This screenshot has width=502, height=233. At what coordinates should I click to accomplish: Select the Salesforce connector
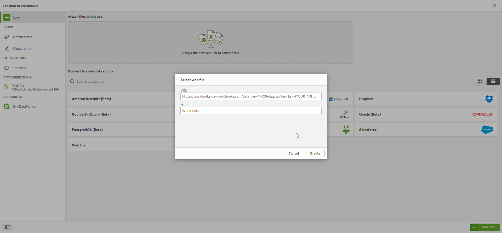426,130
